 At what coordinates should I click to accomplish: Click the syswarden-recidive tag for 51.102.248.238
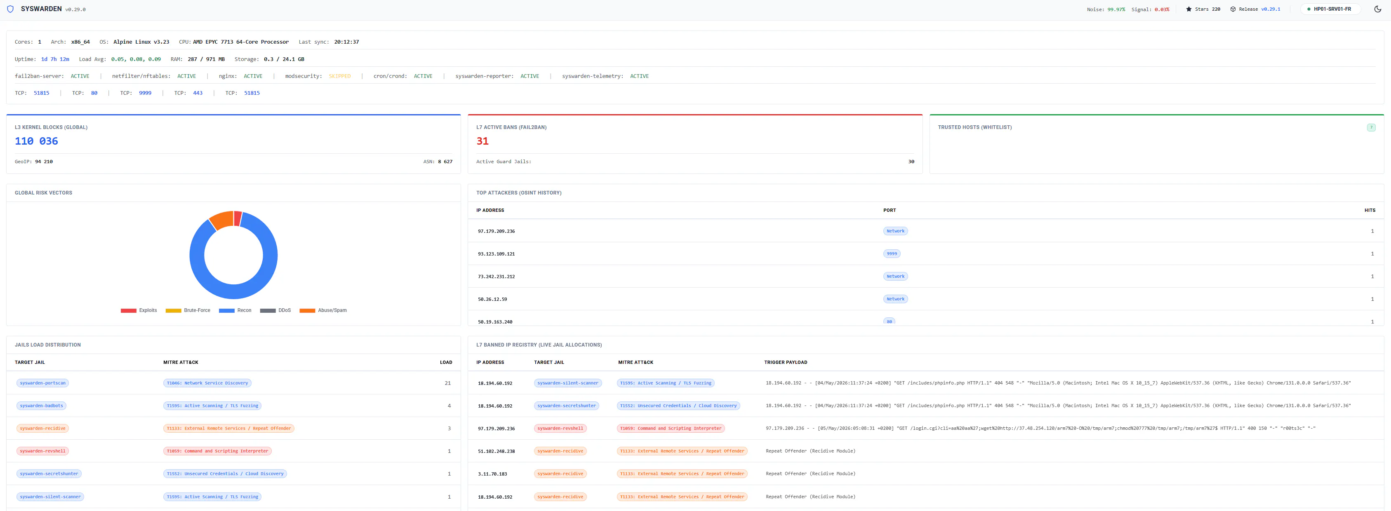coord(560,451)
